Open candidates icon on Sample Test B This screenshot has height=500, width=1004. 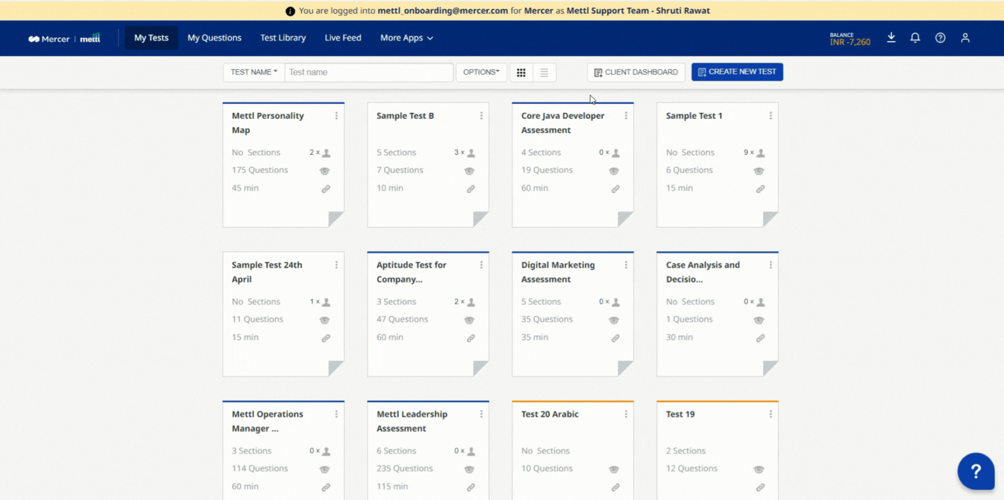[471, 153]
